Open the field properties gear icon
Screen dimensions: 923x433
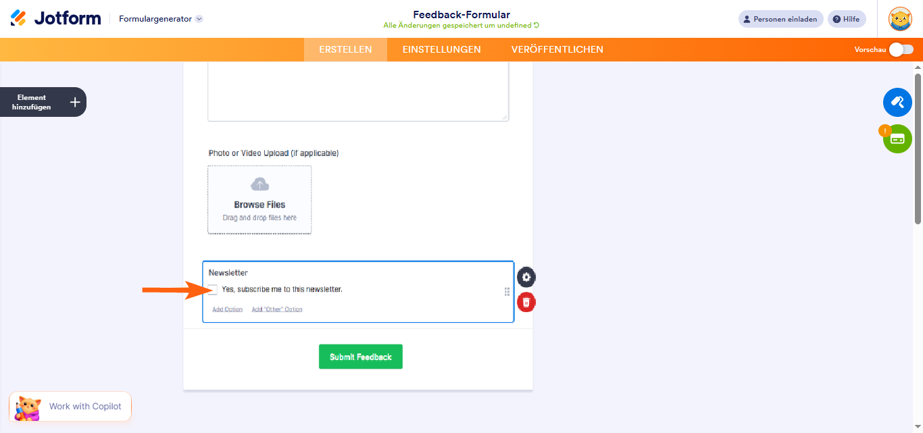(x=526, y=276)
